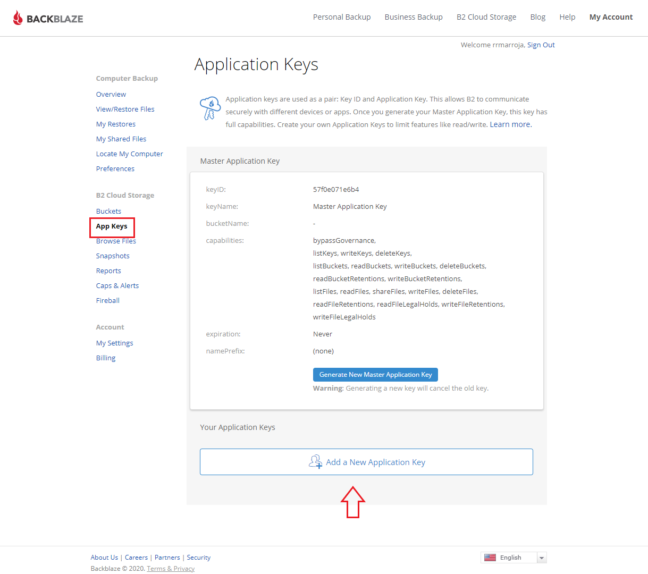Open Careers footer link
The height and width of the screenshot is (574, 648).
tap(136, 558)
